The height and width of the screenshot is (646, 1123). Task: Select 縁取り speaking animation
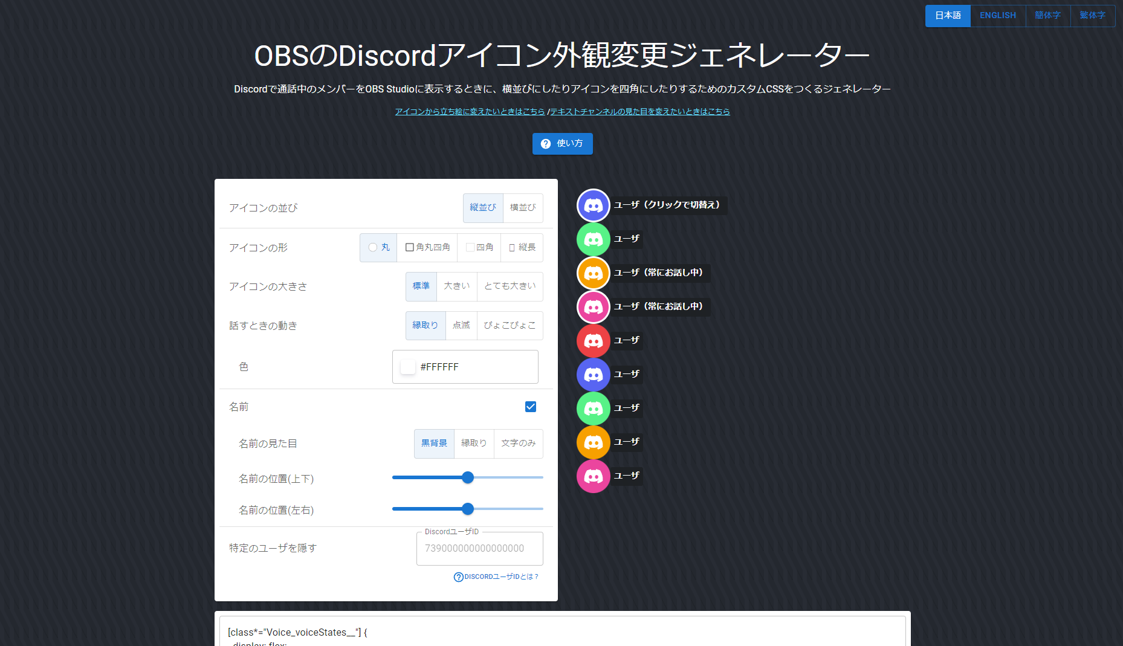[426, 326]
